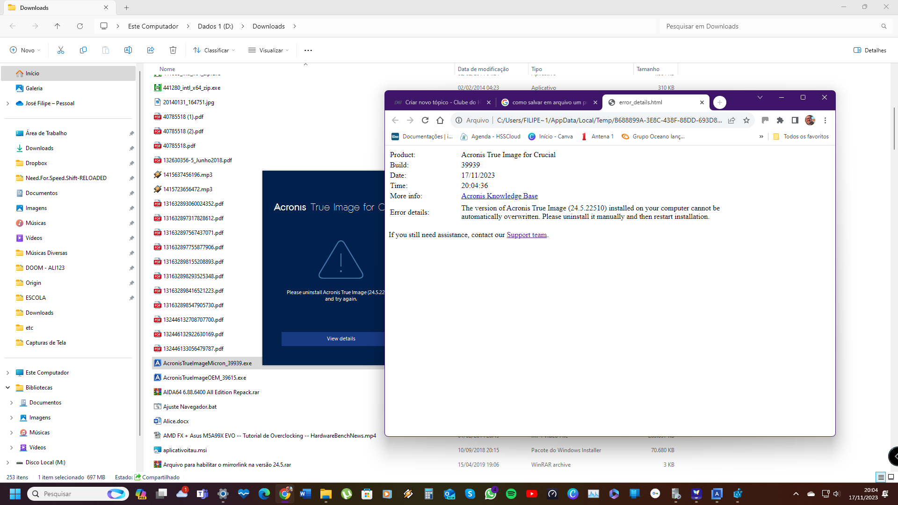Switch to thumbnails view icon in status bar
Image resolution: width=898 pixels, height=505 pixels.
pyautogui.click(x=891, y=477)
